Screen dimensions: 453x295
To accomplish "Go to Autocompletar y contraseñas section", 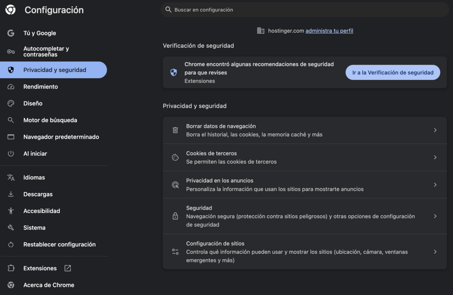I will (46, 51).
